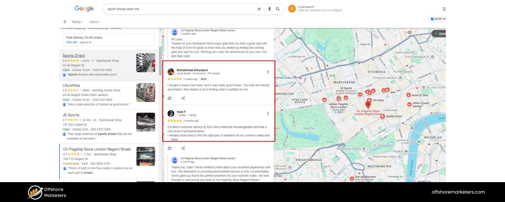Viewport: 505px width, 202px height.
Task: Select the red On Flagship Store map pin
Action: [x=368, y=104]
